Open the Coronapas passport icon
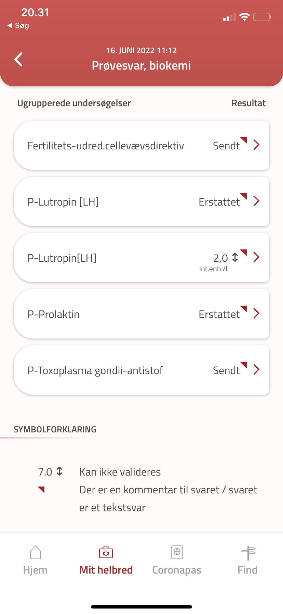Image resolution: width=283 pixels, height=614 pixels. (177, 552)
